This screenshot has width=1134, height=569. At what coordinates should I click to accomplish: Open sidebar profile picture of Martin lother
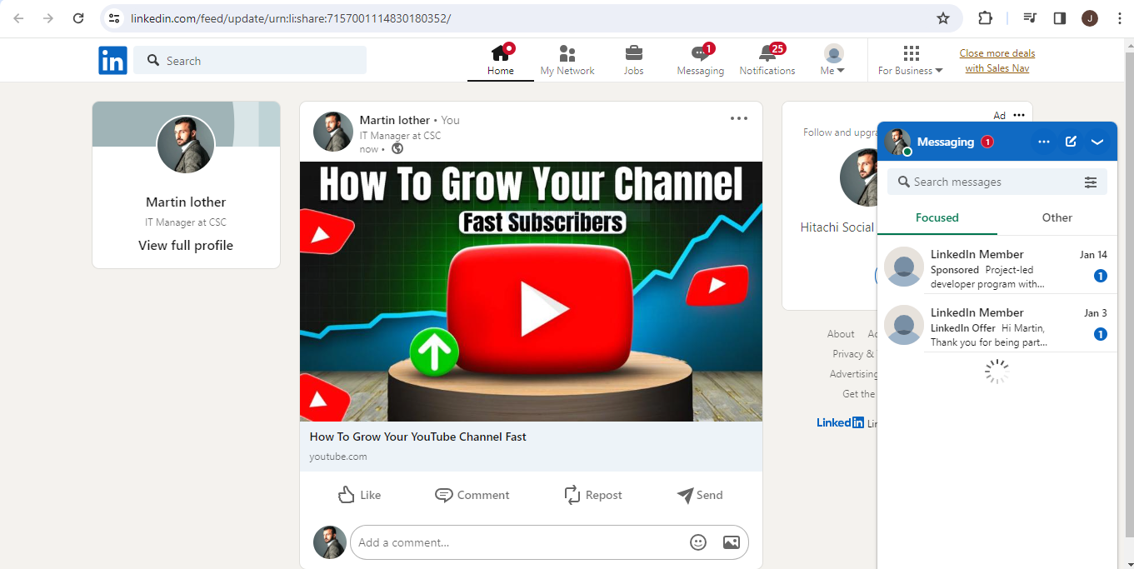point(186,144)
